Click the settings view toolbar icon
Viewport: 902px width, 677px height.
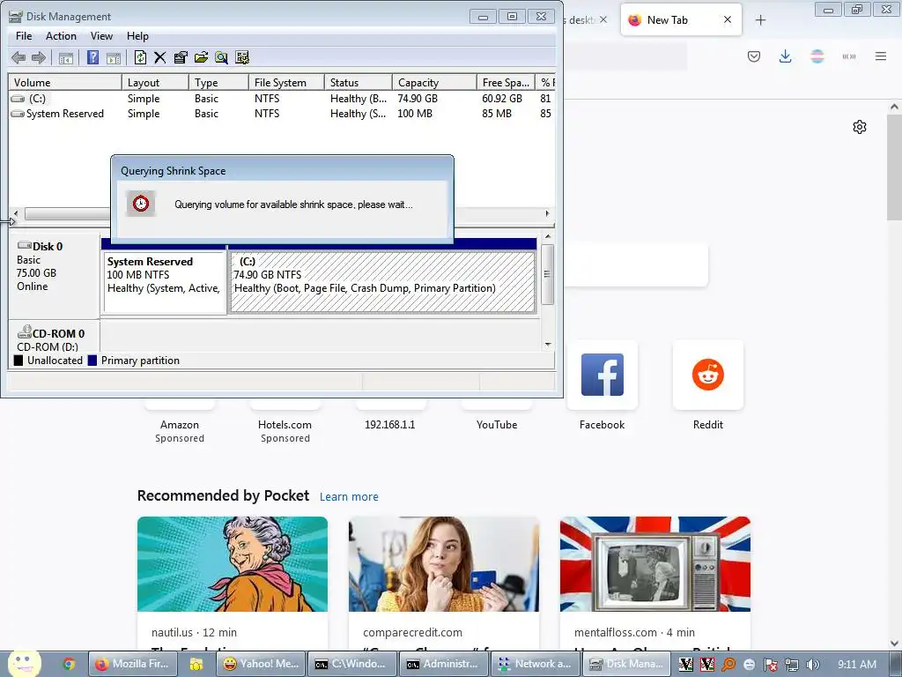242,57
